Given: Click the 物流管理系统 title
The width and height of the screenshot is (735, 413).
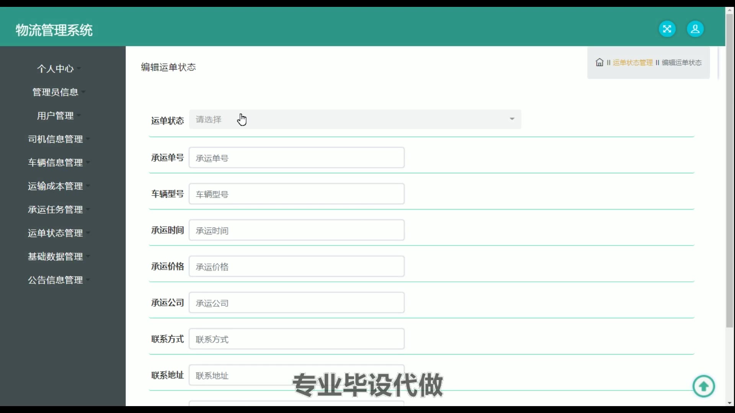Looking at the screenshot, I should click(54, 30).
